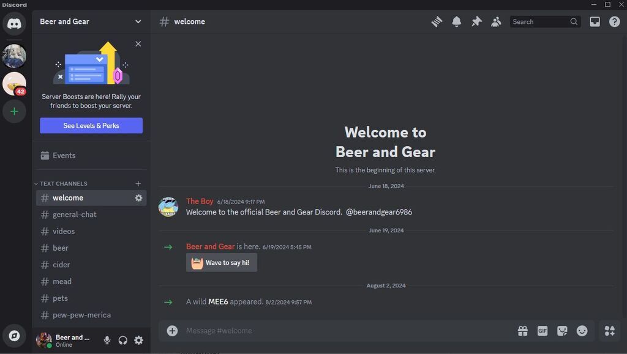Toggle microphone mute
The image size is (627, 354).
point(107,341)
